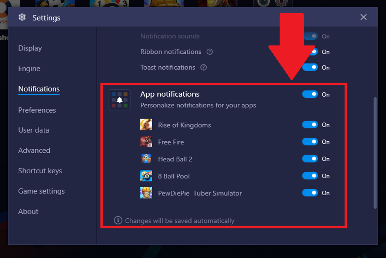The image size is (386, 258).
Task: Click the 'Rise of Kingdoms' label
Action: click(184, 125)
